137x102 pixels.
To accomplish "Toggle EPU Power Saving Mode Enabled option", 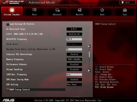I will 74,79.
